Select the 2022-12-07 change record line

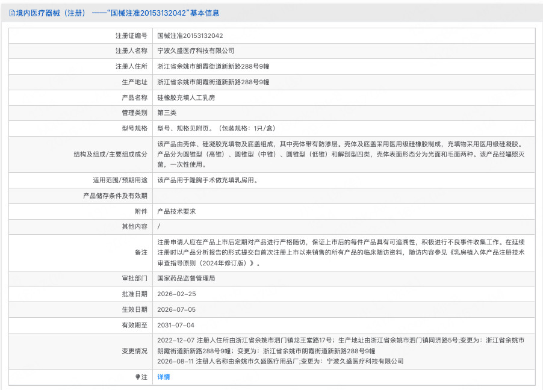(x=341, y=345)
